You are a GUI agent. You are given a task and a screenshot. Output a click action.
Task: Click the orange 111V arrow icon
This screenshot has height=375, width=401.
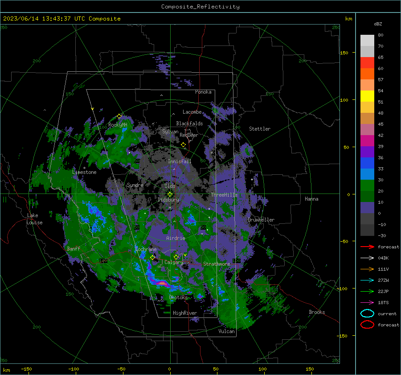click(367, 269)
